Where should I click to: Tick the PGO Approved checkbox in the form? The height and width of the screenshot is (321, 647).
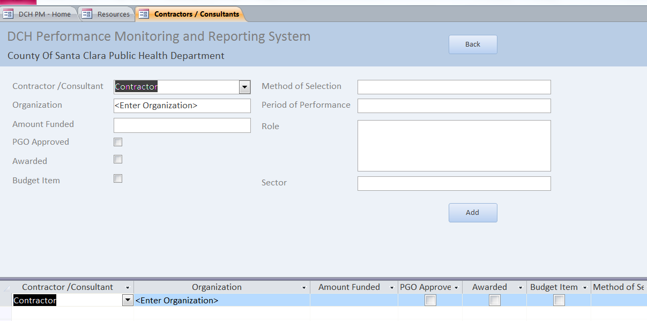pyautogui.click(x=118, y=142)
